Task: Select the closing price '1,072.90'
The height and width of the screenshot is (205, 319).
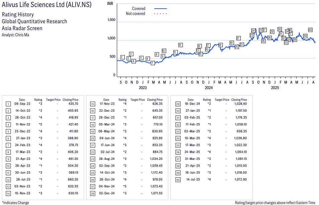Action: [241, 180]
